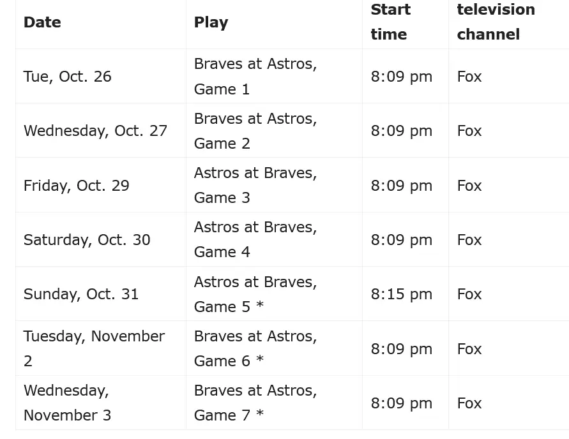The image size is (569, 439).
Task: Click the Play column header
Action: [x=211, y=22]
